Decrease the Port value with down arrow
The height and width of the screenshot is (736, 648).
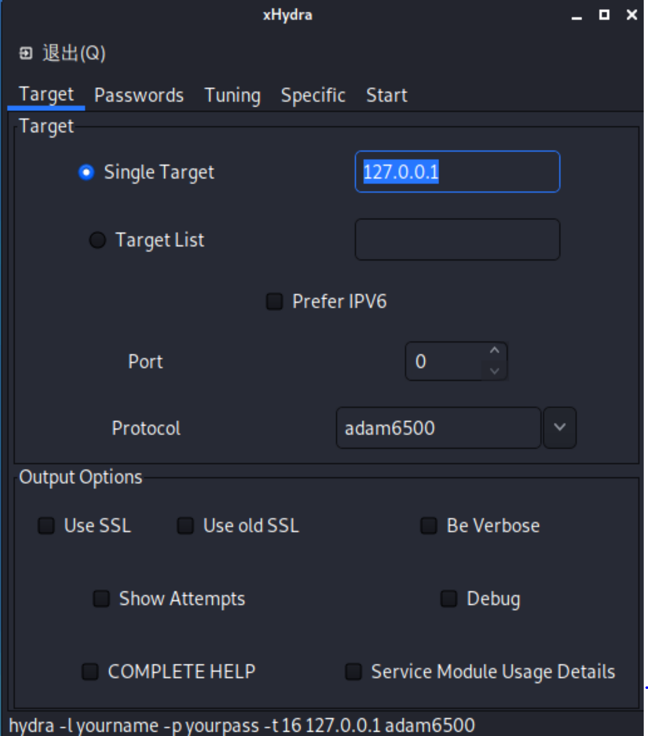tap(495, 371)
